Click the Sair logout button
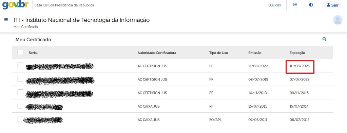This screenshot has height=133, width=347. tap(332, 5)
